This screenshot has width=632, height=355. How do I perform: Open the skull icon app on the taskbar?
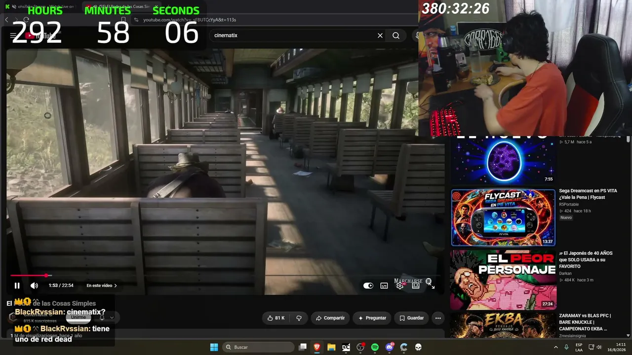[418, 347]
